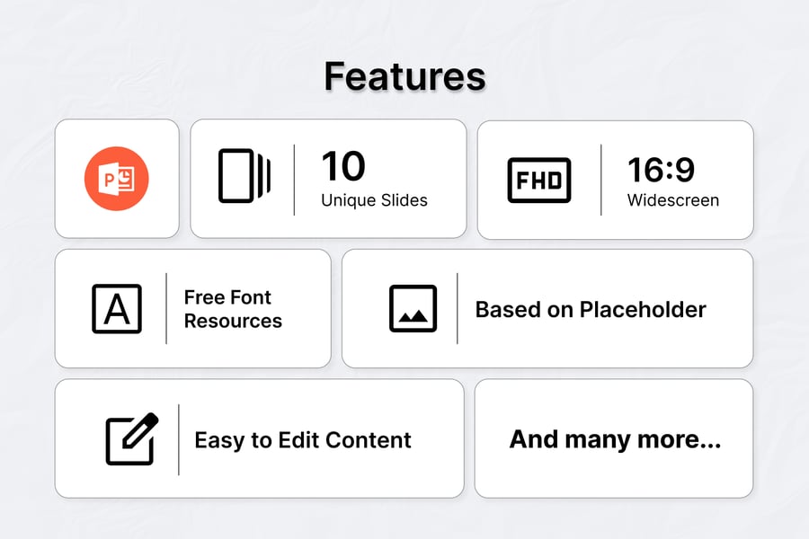Click the FHD resolution icon

(539, 180)
